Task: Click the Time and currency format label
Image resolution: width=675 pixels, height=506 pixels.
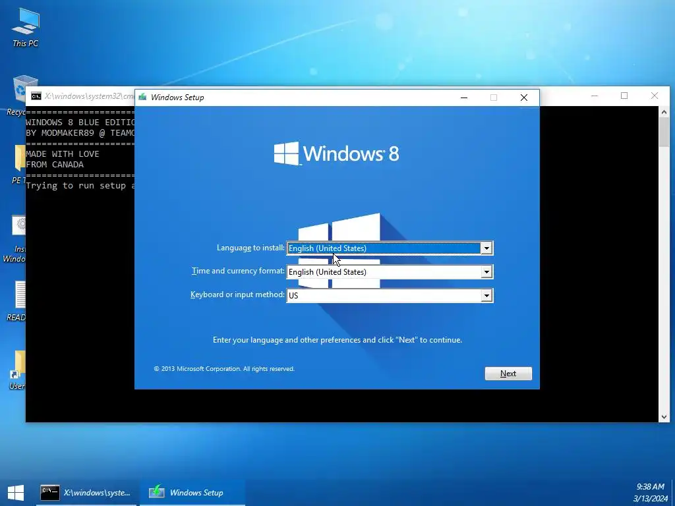Action: 238,271
